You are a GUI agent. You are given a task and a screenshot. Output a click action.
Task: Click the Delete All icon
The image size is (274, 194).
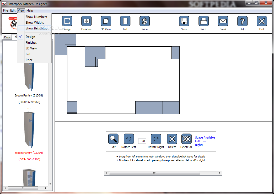click(186, 139)
